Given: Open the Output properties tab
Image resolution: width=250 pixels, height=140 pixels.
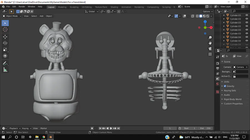Looking at the screenshot, I should (217, 68).
